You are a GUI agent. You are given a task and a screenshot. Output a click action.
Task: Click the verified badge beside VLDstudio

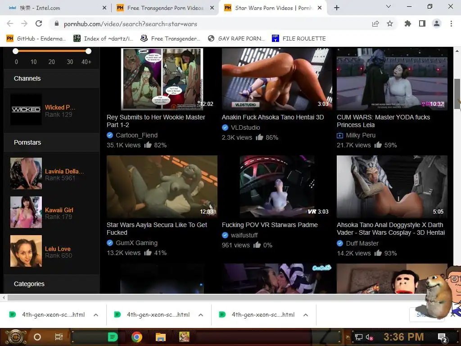pyautogui.click(x=225, y=127)
